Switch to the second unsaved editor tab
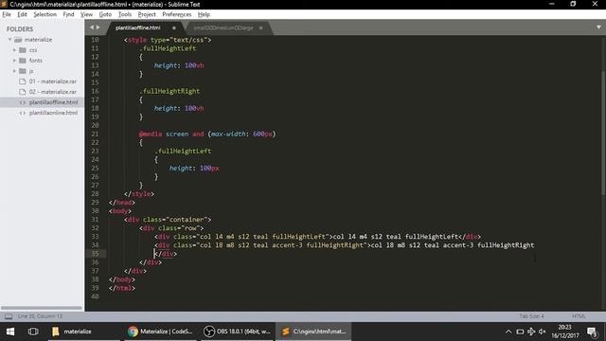The height and width of the screenshot is (341, 606). [223, 27]
